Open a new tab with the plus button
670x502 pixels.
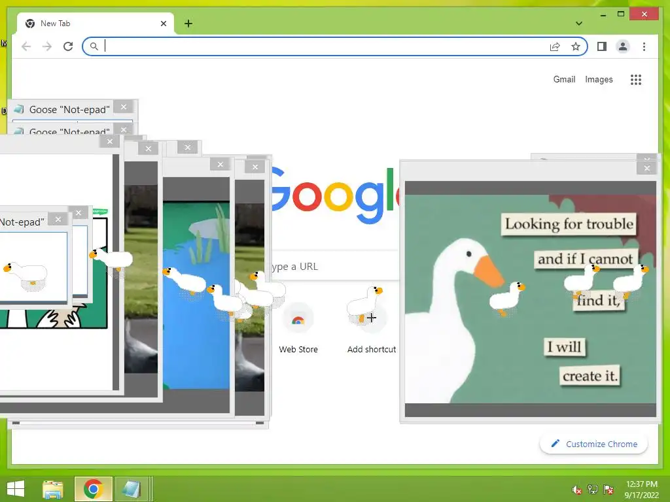coord(188,24)
